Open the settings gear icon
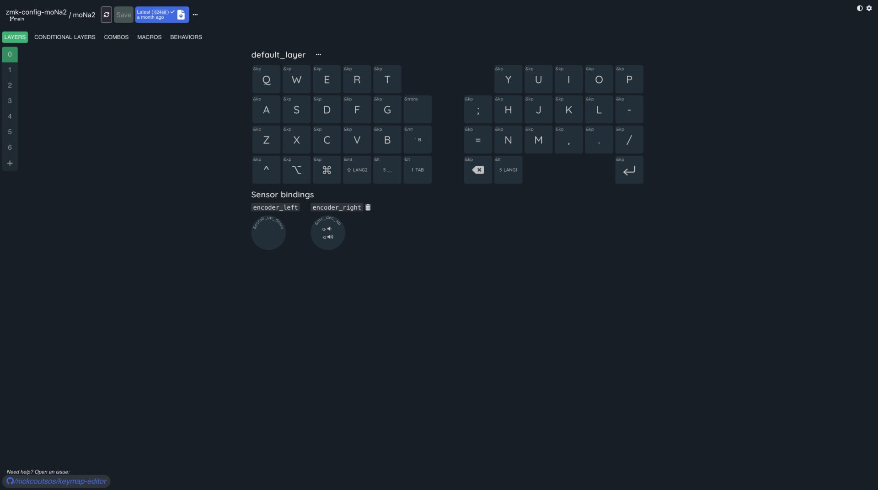This screenshot has width=878, height=490. coord(869,8)
